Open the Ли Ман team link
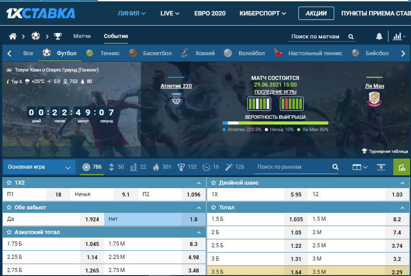The width and height of the screenshot is (411, 276). tap(374, 86)
